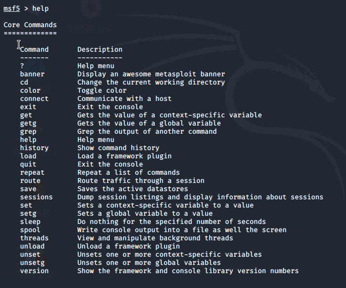
Task: Click the grep command entry
Action: point(28,132)
